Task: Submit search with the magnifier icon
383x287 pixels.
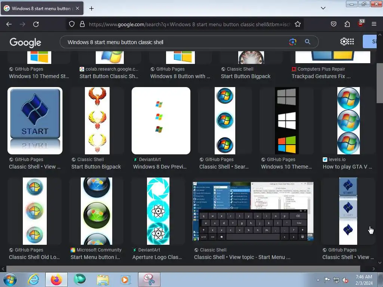Action: click(x=307, y=42)
